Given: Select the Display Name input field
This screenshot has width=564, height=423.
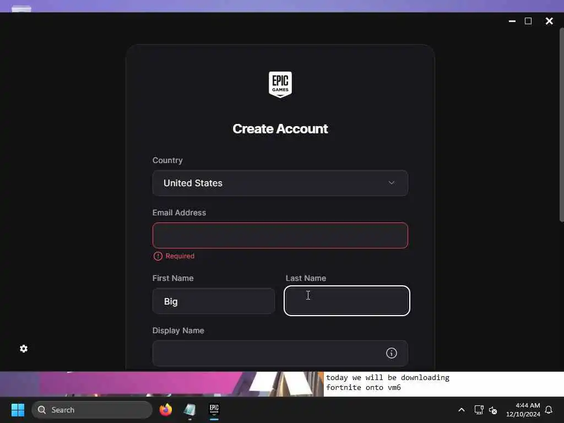Looking at the screenshot, I should (280, 353).
